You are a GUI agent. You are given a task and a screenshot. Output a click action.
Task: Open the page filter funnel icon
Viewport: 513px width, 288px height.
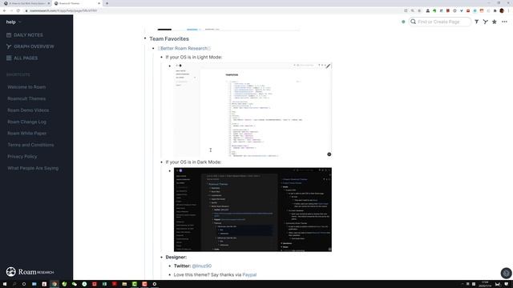pos(477,22)
